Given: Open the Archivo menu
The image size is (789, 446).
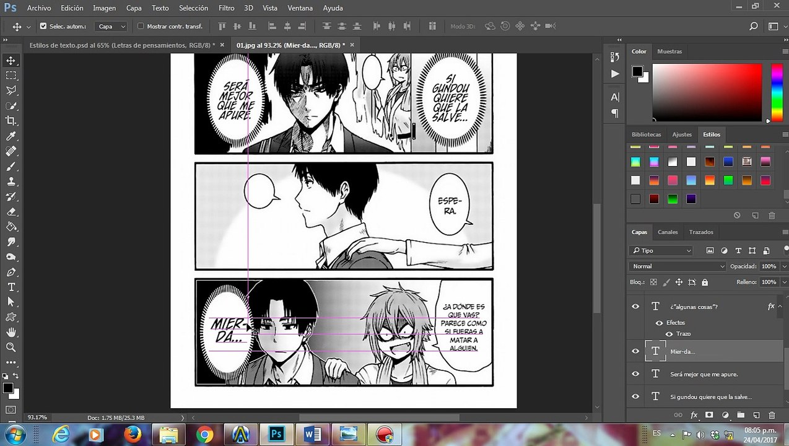Looking at the screenshot, I should pos(39,8).
